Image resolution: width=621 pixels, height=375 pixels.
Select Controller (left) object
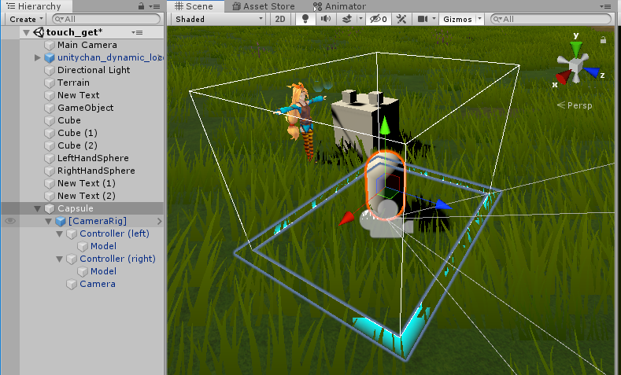pyautogui.click(x=114, y=233)
